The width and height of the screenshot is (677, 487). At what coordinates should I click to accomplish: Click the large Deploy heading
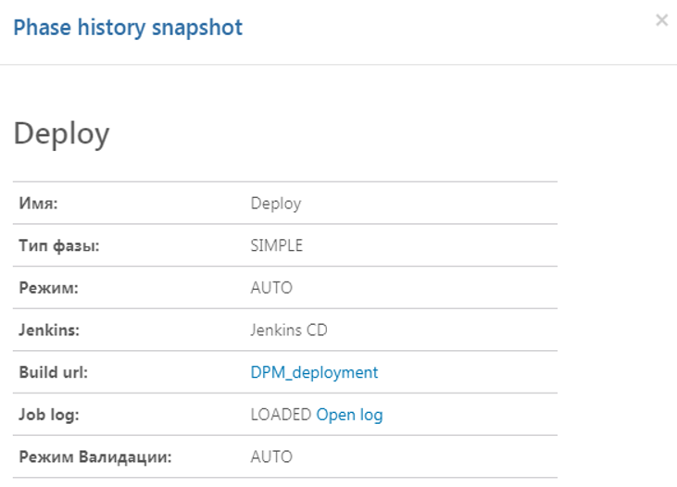(x=61, y=134)
